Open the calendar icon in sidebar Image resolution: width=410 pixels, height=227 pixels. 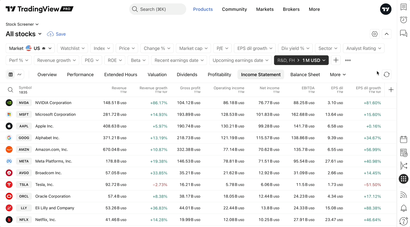click(403, 139)
